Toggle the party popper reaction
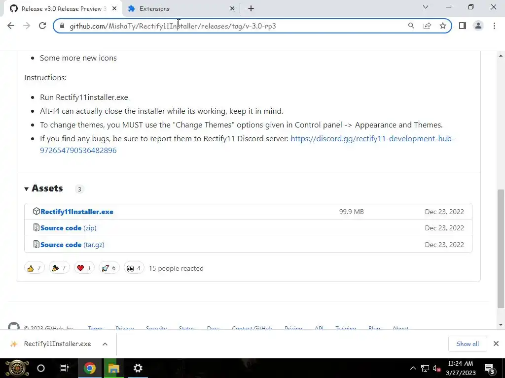 pyautogui.click(x=59, y=268)
